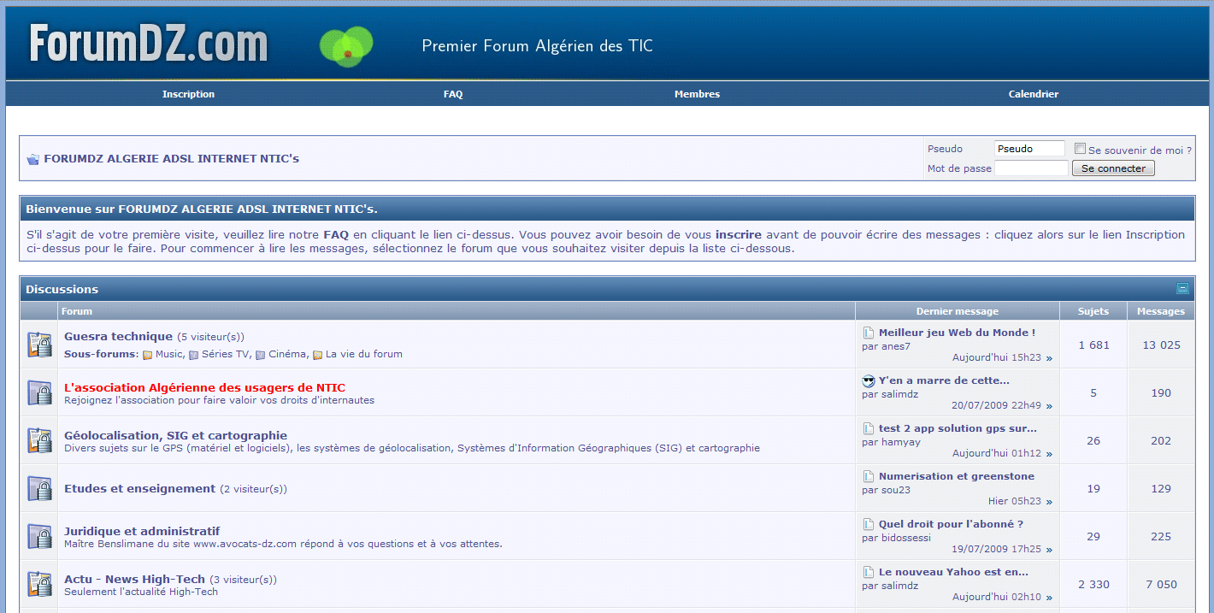Image resolution: width=1214 pixels, height=613 pixels.
Task: Go to last post arrow at 19/07/2009 17h25
Action: point(1049,550)
